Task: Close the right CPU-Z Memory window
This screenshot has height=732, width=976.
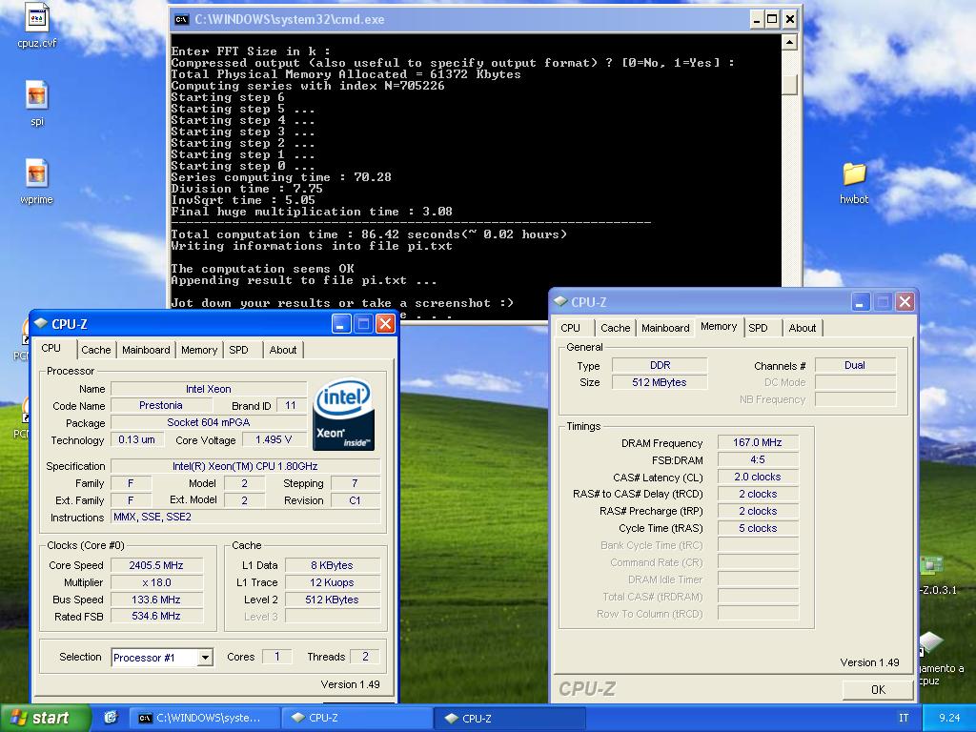Action: pyautogui.click(x=905, y=302)
